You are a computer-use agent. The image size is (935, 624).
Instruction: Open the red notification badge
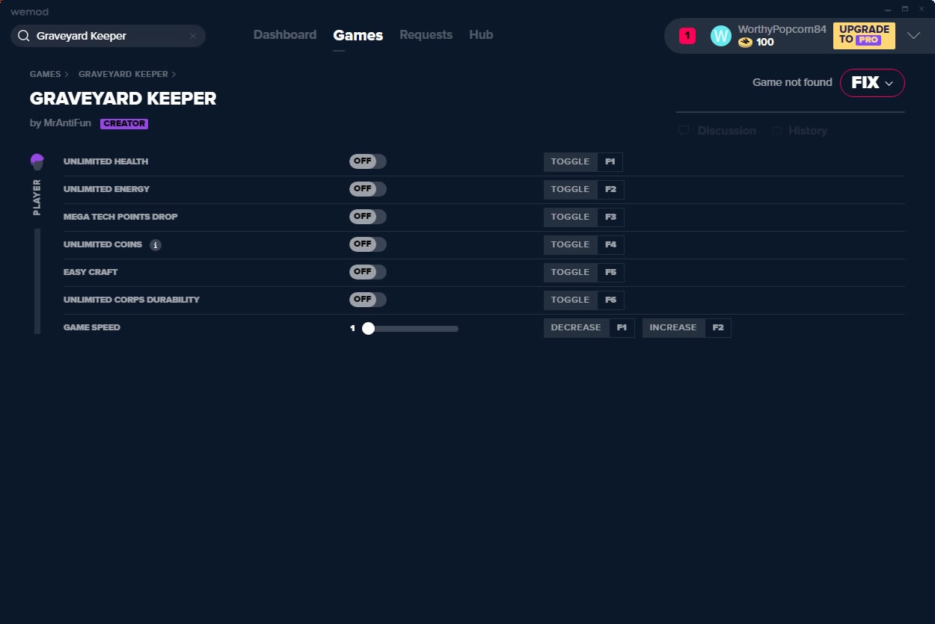coord(687,36)
